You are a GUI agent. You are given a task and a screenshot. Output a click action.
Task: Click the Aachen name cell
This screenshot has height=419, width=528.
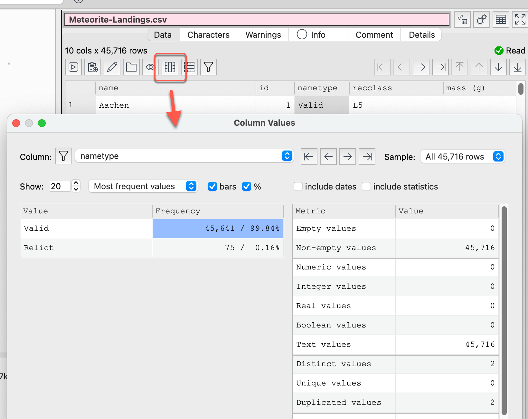[176, 105]
